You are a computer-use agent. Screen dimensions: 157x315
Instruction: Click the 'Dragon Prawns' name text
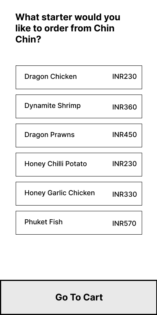(x=50, y=135)
